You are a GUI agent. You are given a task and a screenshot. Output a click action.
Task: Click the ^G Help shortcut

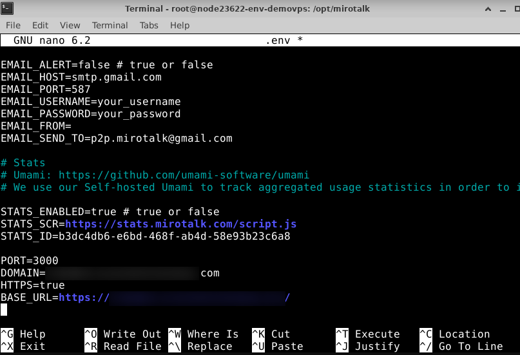click(x=23, y=334)
